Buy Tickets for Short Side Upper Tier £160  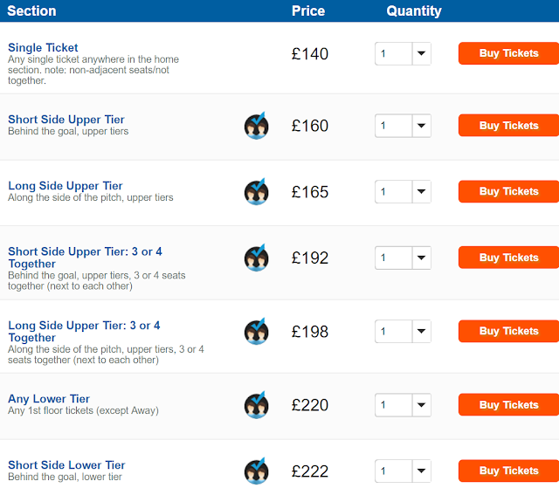(x=508, y=126)
